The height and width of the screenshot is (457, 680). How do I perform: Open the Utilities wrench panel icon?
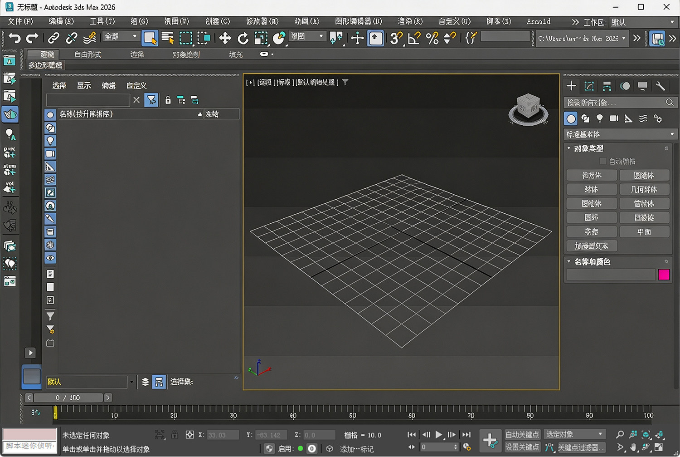[660, 86]
